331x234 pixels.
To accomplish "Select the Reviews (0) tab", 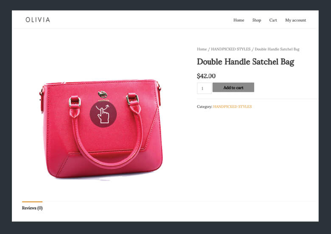I will [x=32, y=208].
